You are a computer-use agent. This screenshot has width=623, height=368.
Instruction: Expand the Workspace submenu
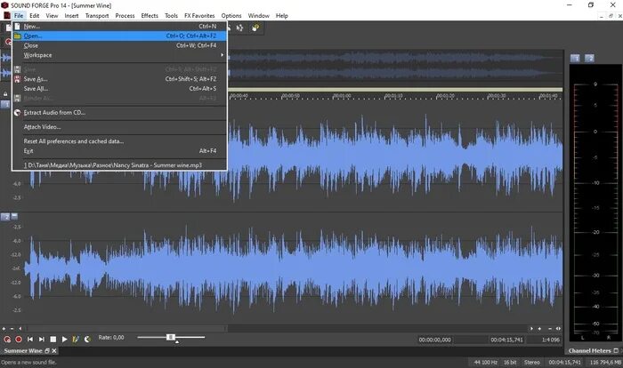click(x=119, y=55)
